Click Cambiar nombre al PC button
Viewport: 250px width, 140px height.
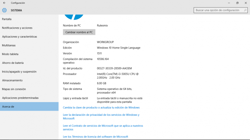[79, 32]
